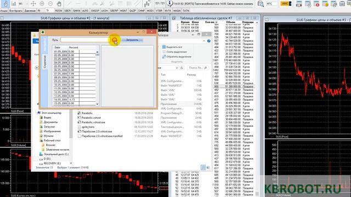Select the crosshair move tool
351x197 pixels.
pyautogui.click(x=33, y=4)
